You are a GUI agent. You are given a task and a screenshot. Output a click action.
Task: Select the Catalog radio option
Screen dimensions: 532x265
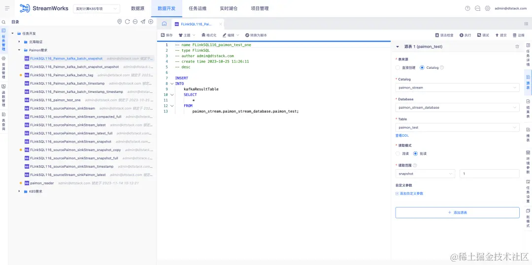click(422, 67)
